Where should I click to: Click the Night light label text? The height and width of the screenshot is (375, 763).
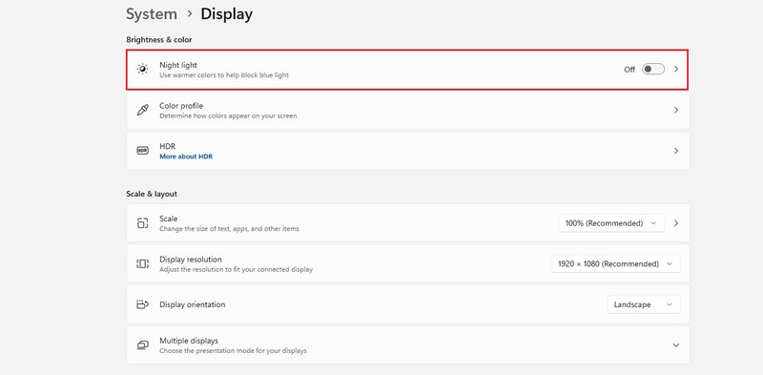[178, 65]
